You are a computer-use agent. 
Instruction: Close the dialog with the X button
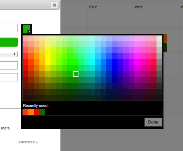click(x=54, y=5)
